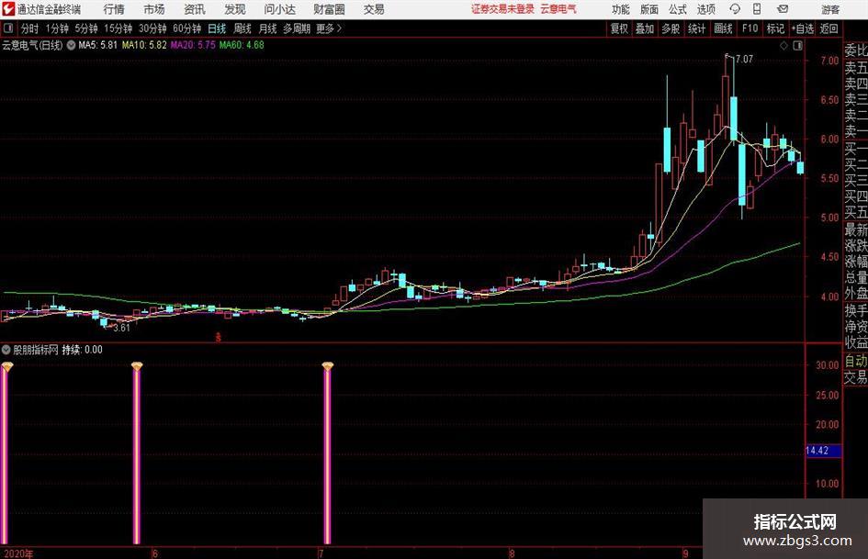Open the 交易 menu
Viewport: 868px width, 559px height.
point(374,9)
